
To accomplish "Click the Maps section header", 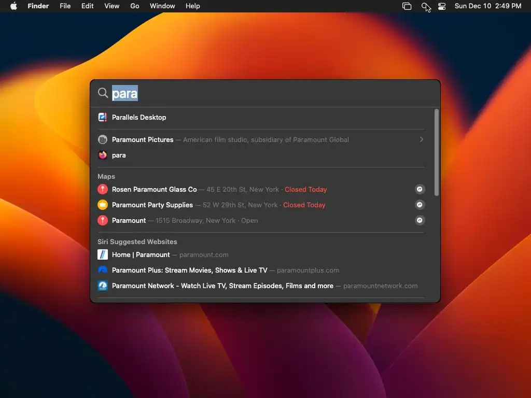I will (x=106, y=176).
